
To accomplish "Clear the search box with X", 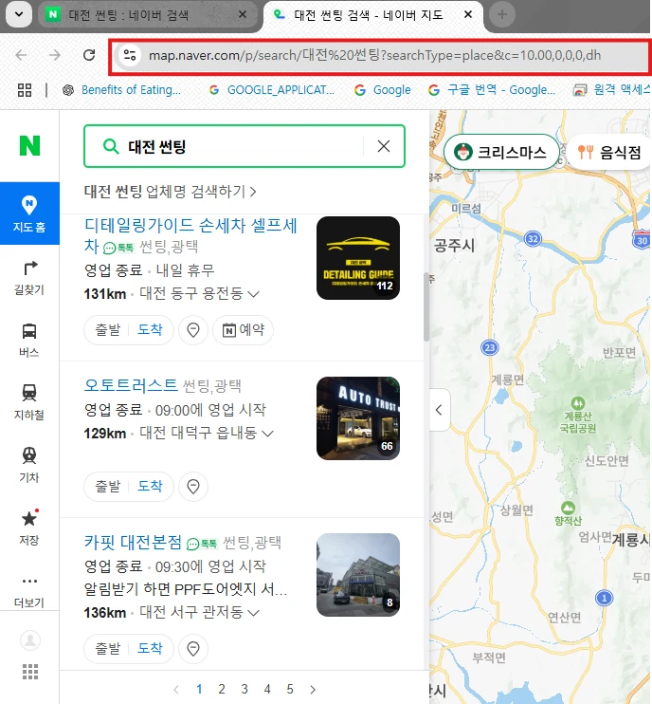I will click(384, 146).
